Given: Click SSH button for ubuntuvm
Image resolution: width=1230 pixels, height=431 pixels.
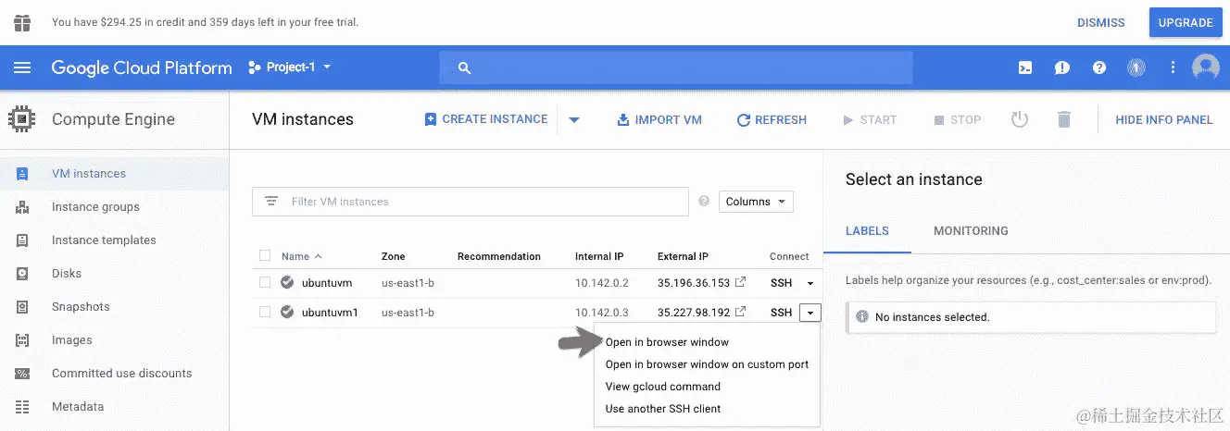Looking at the screenshot, I should 781,283.
